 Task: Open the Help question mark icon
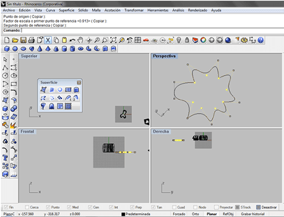261,40
